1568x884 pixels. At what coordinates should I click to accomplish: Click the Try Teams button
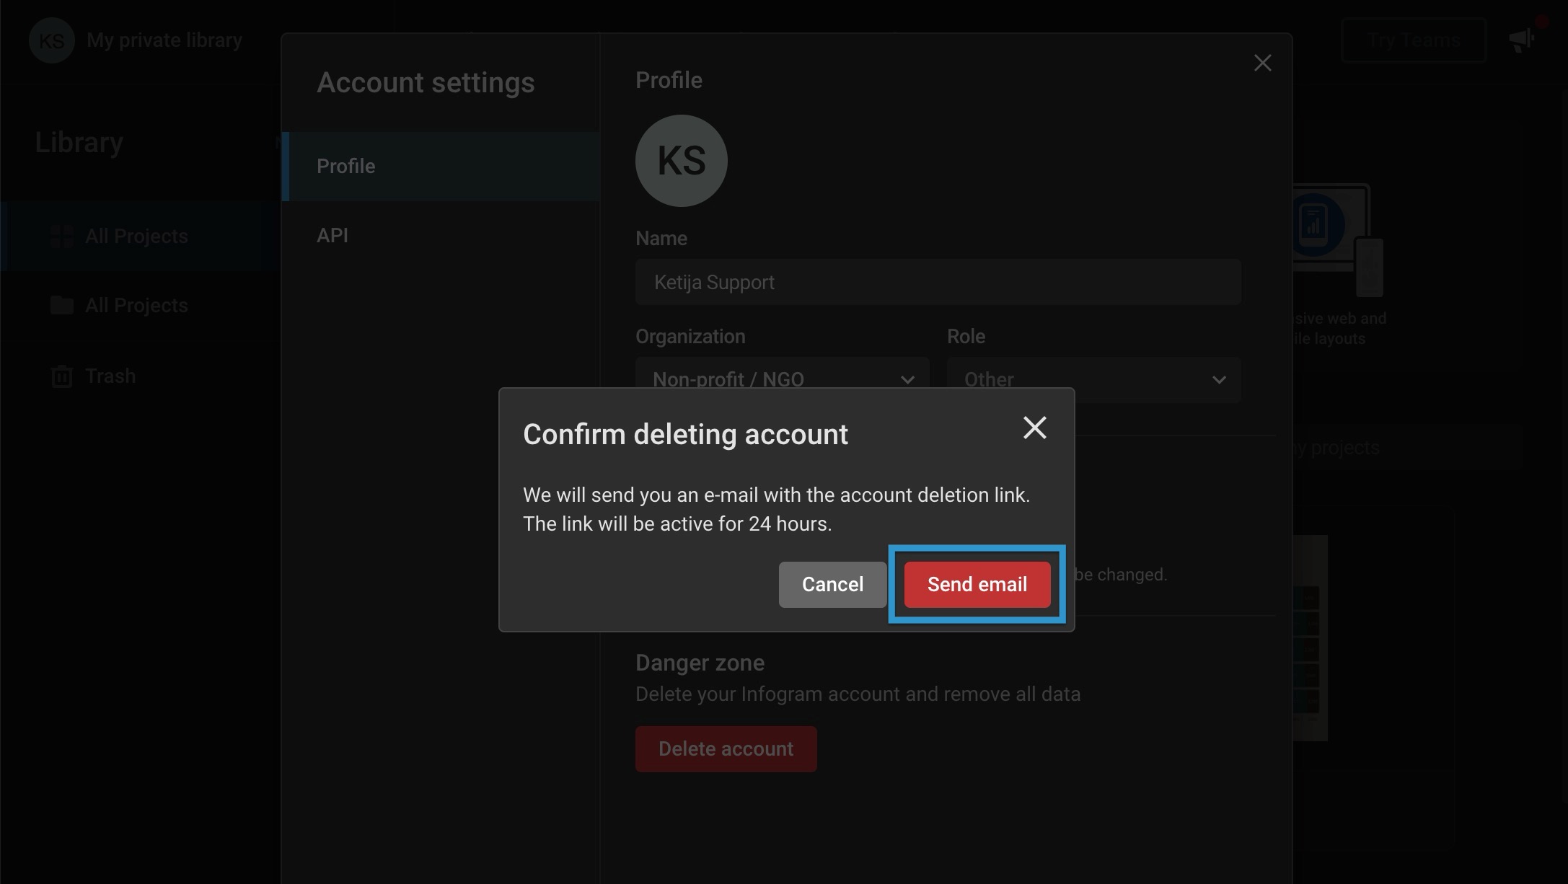(x=1413, y=40)
